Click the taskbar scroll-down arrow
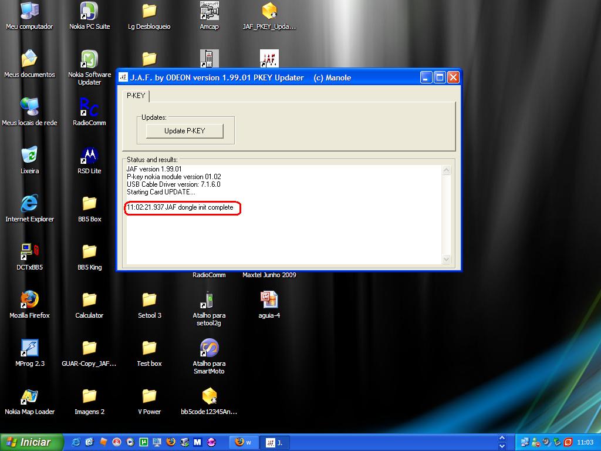 [502, 446]
